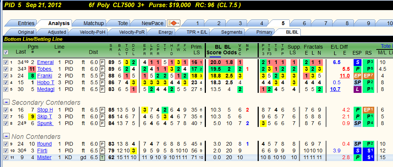
Task: Click the red diamond icon beside NewPace tab
Action: tap(174, 24)
